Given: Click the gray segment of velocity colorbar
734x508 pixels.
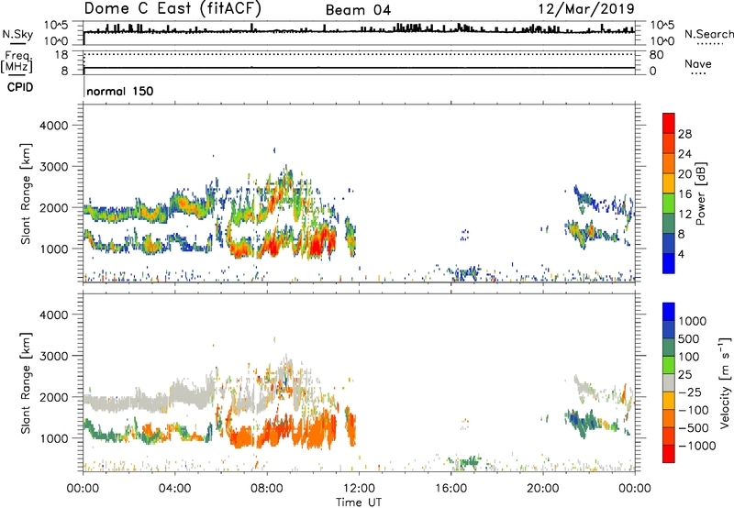Looking at the screenshot, I should coord(669,382).
